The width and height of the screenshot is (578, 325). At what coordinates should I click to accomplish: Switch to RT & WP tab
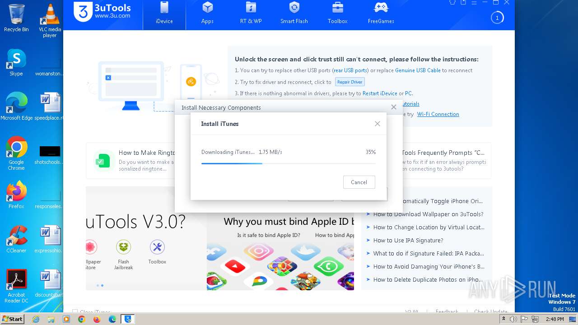pos(251,14)
